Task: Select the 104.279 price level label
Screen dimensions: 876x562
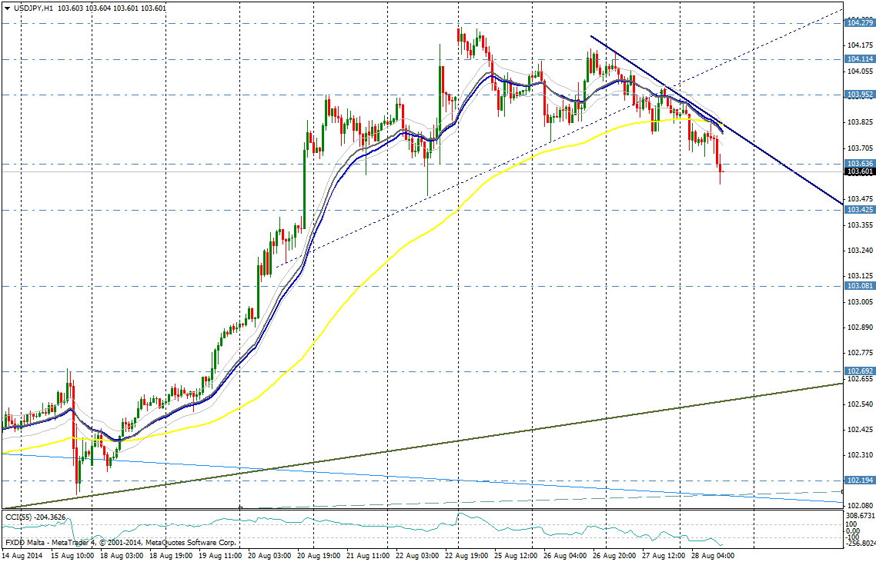Action: click(x=860, y=23)
